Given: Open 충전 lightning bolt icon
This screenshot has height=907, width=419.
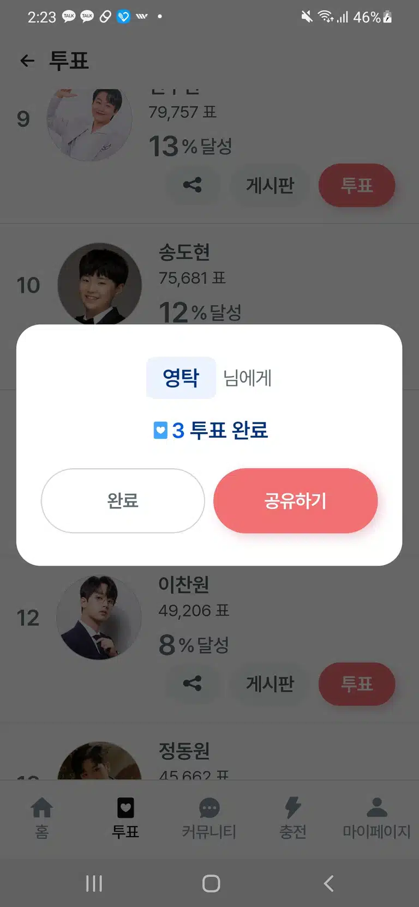Looking at the screenshot, I should click(x=293, y=807).
